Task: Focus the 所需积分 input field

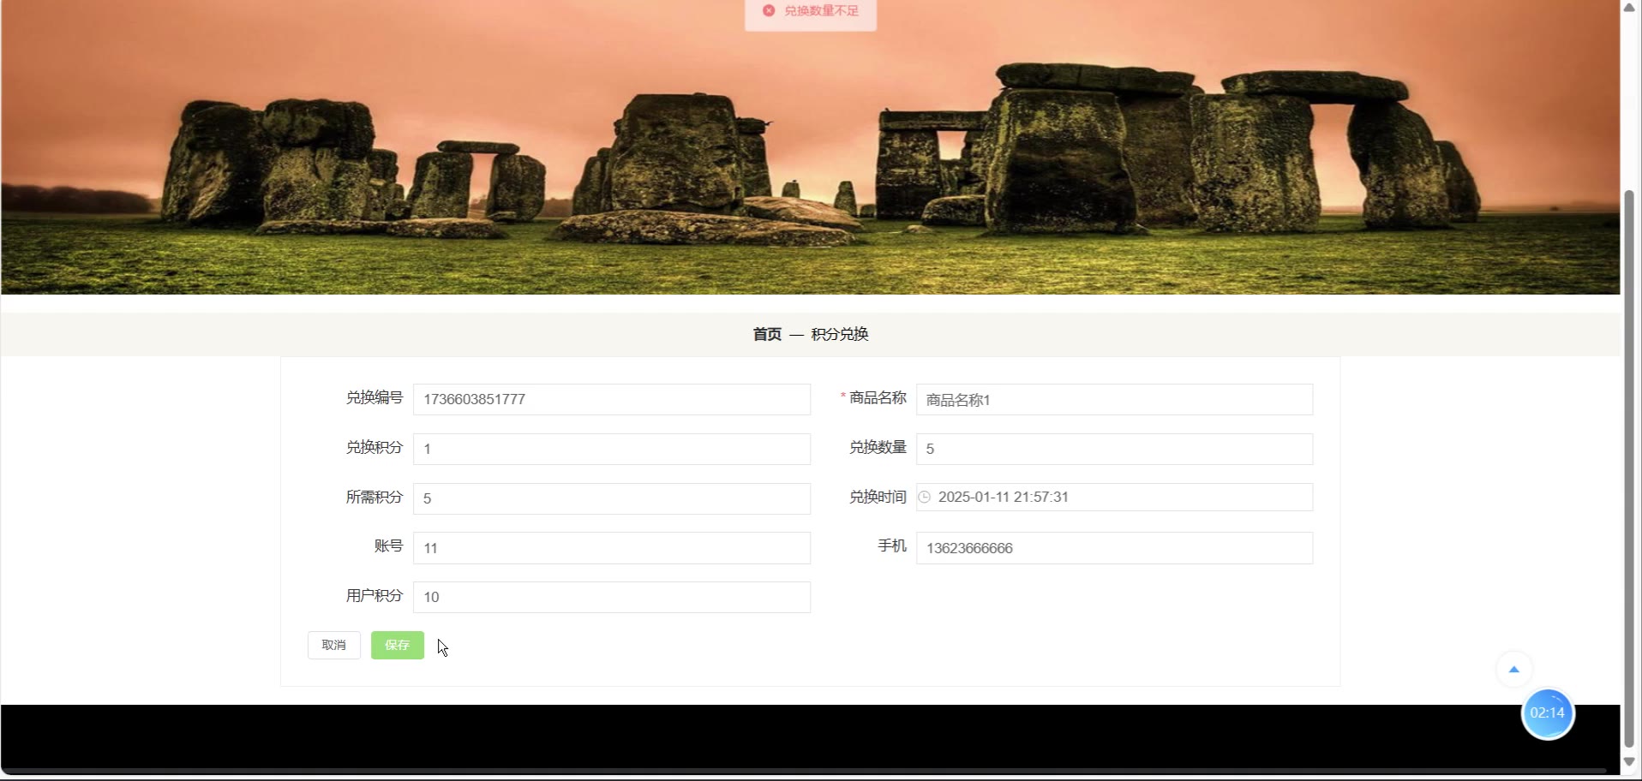Action: (612, 498)
